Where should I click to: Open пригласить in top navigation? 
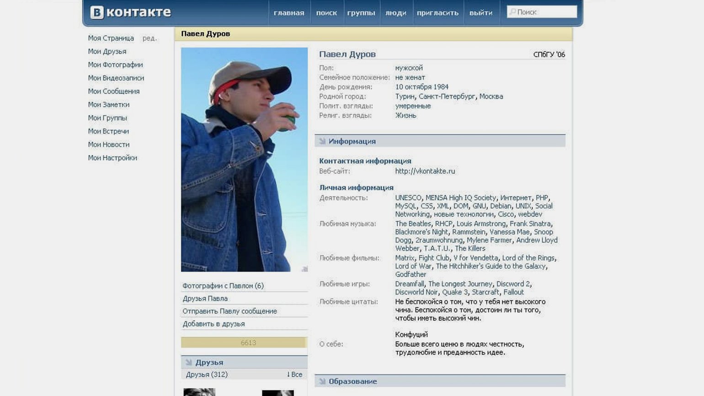click(437, 13)
